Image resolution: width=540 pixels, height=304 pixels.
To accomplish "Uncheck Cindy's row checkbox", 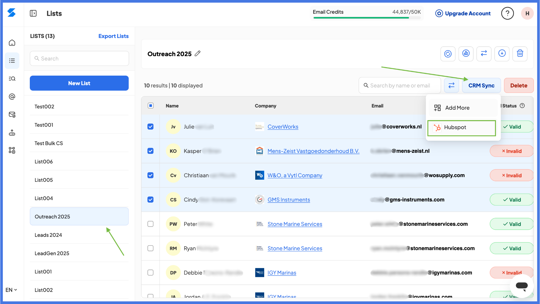I will (x=151, y=200).
